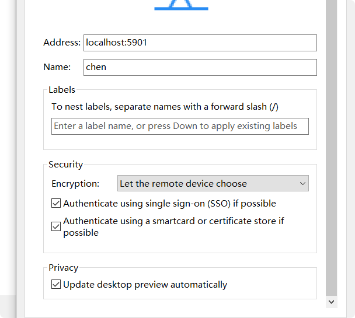Viewport: 355px width, 318px height.
Task: Click the Name label
Action: [x=57, y=67]
